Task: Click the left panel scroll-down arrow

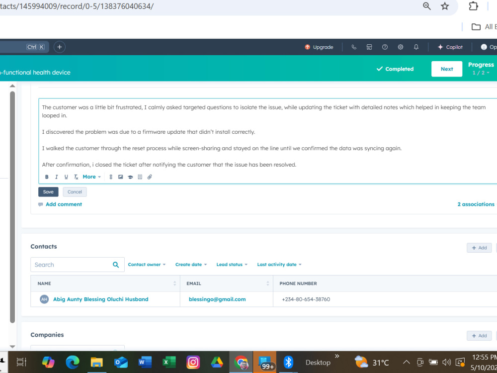Action: 12,347
